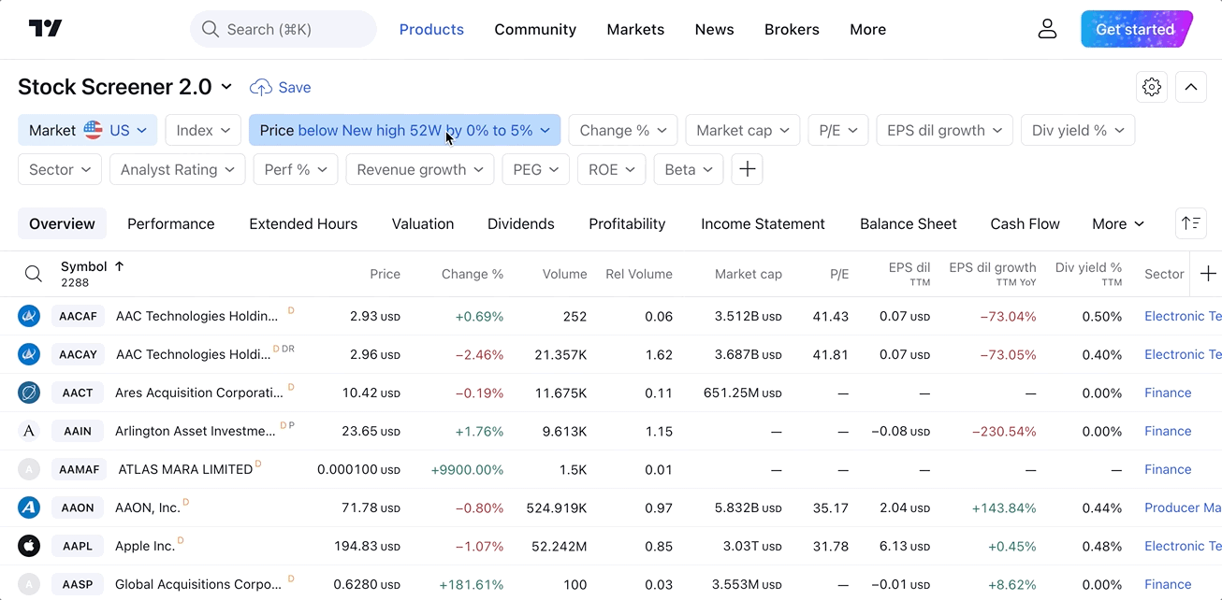Open the Beta filter dropdown

point(689,169)
